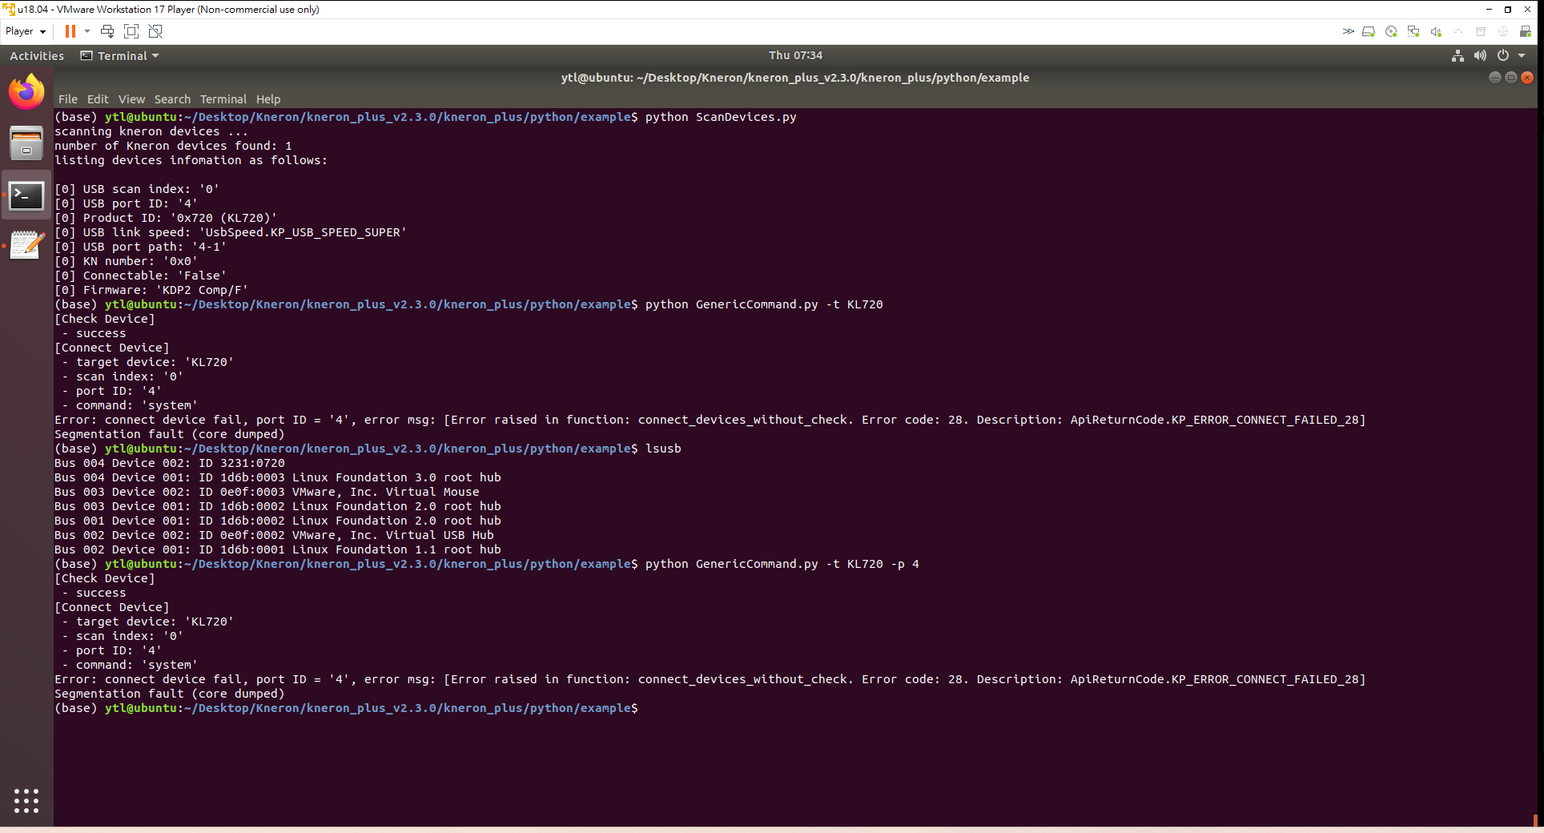Click the greyed archive box device icon
Image resolution: width=1544 pixels, height=833 pixels.
(x=1481, y=31)
